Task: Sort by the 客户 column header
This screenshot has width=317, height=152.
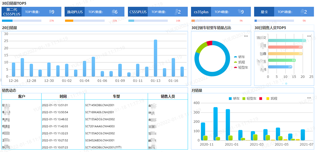Action: click(22, 96)
